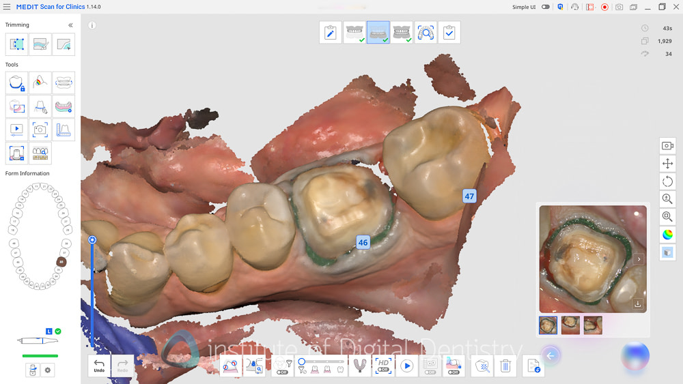Toggle the lock tooth area switch

(x=454, y=372)
